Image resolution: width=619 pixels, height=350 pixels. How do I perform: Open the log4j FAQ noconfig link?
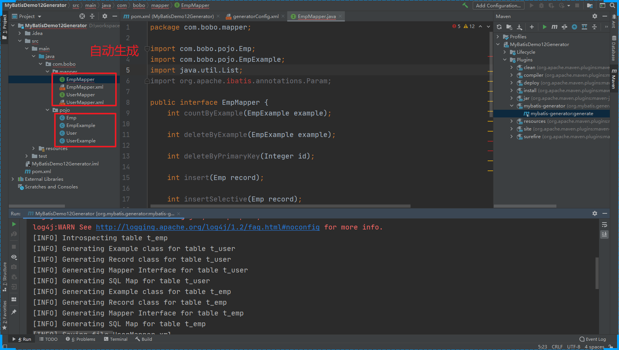click(208, 227)
